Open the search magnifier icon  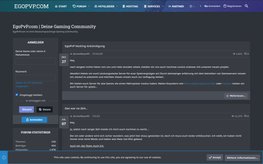246,6
